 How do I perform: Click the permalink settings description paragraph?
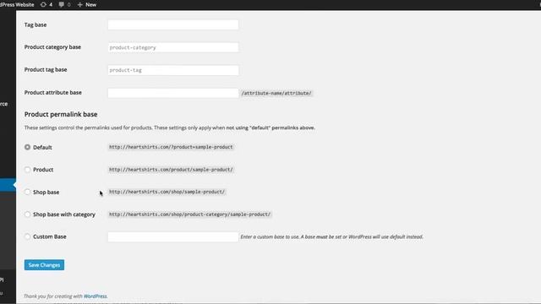169,128
